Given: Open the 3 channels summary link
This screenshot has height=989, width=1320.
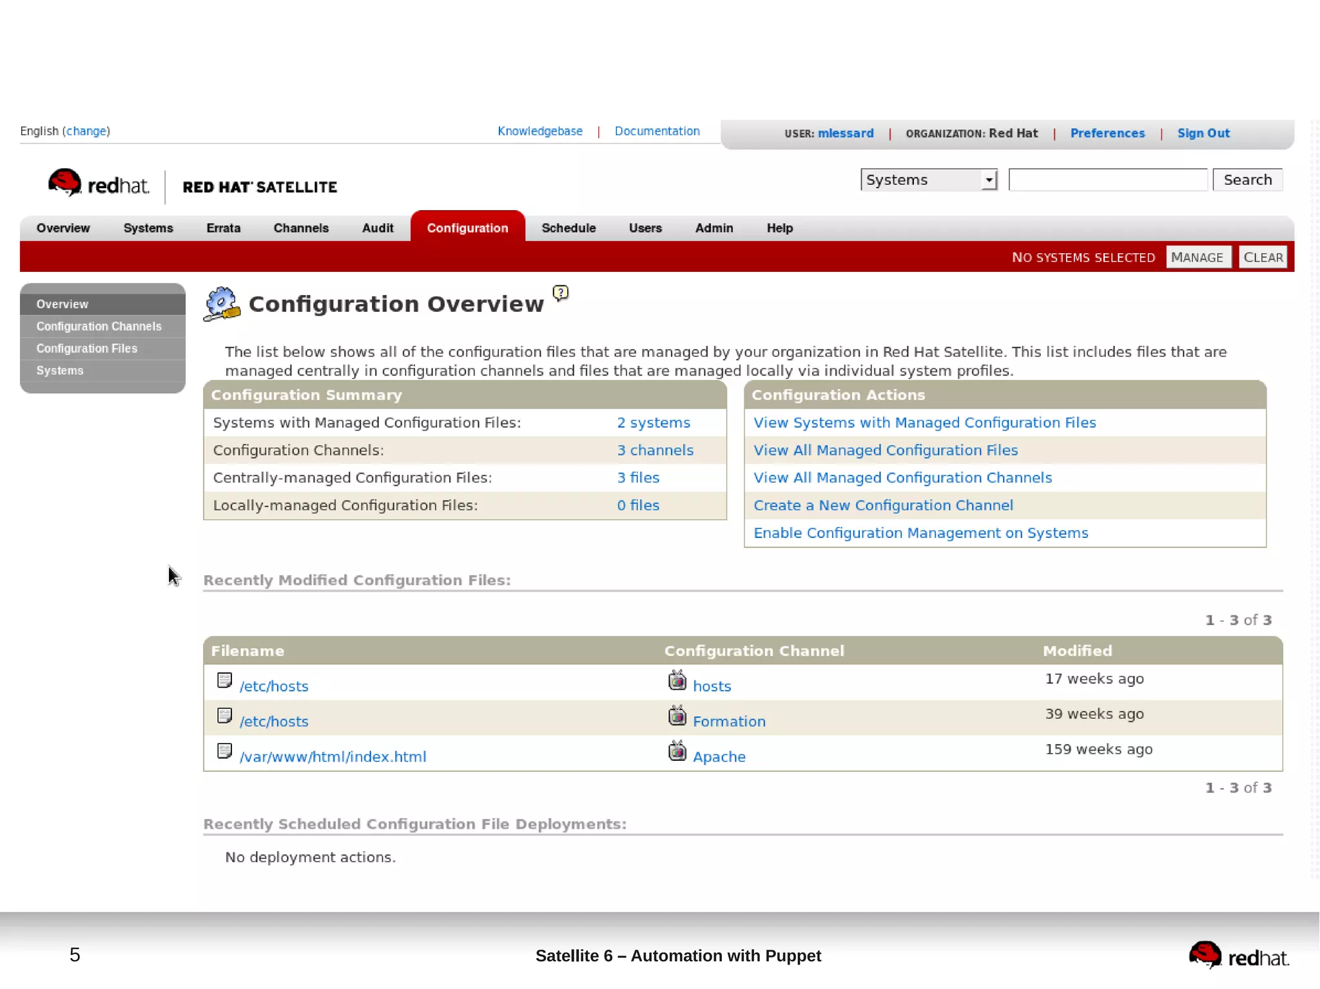Looking at the screenshot, I should tap(654, 450).
